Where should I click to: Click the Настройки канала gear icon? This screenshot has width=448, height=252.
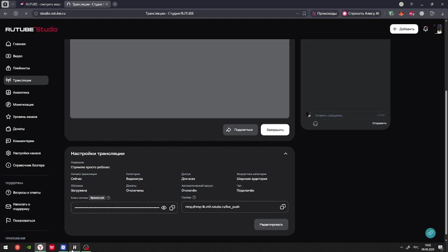pos(8,153)
